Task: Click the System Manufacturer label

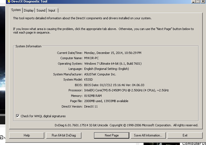Action: click(x=68, y=74)
